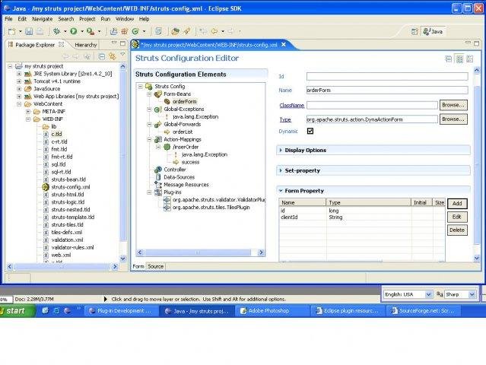Click the Controller icon in Struts tree
486x365 pixels.
(x=158, y=170)
